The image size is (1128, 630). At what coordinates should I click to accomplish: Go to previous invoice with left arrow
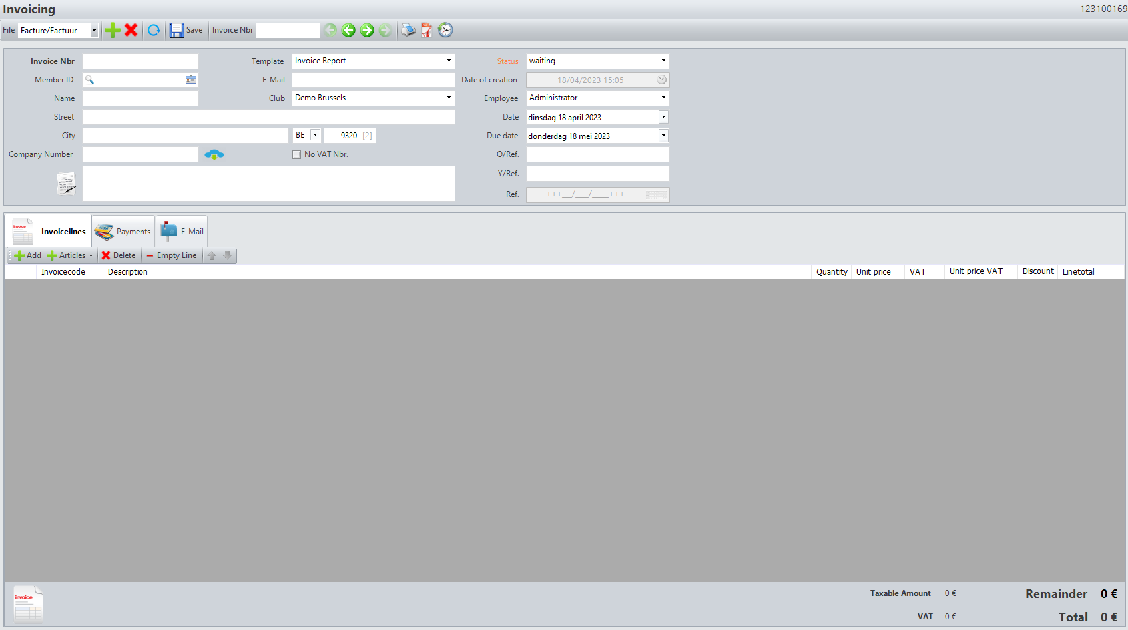pyautogui.click(x=348, y=30)
